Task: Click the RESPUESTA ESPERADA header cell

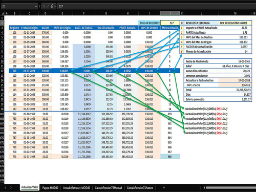Action: pyautogui.click(x=201, y=23)
